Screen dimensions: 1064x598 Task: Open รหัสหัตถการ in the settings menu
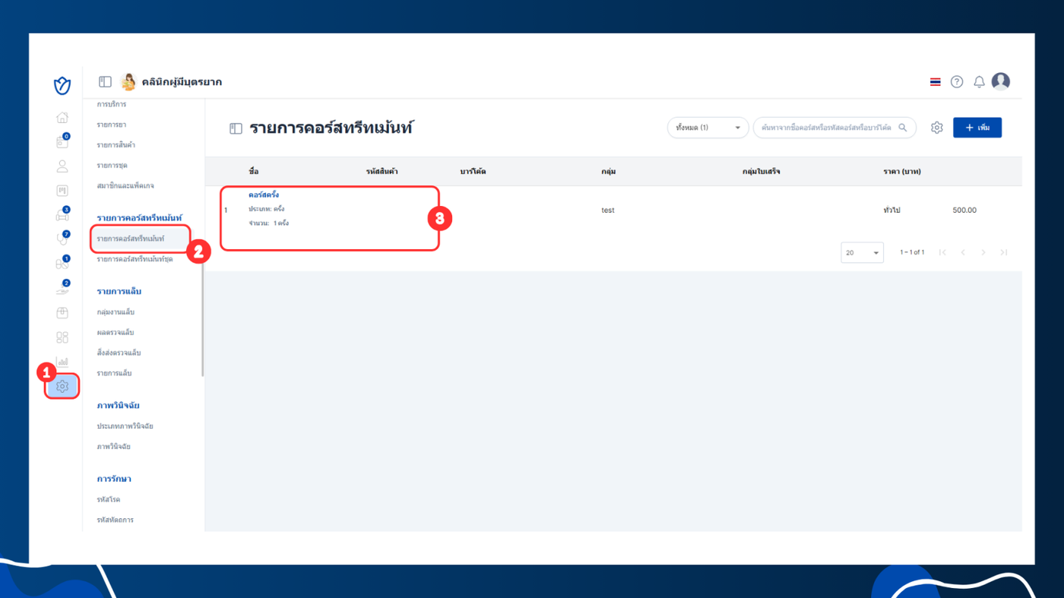click(116, 520)
